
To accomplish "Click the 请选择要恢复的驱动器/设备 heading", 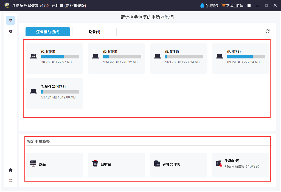I will [147, 17].
